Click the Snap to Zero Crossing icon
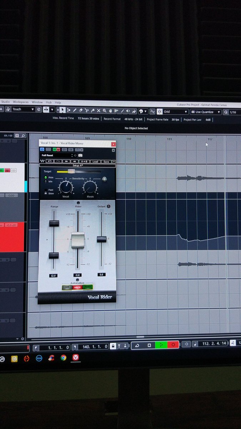 152,111
